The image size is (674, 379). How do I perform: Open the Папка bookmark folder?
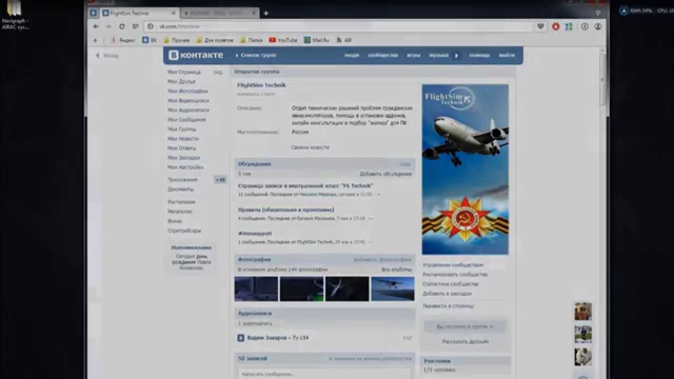pos(251,40)
